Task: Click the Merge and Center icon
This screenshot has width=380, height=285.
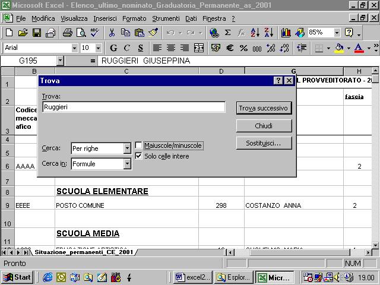Action: point(199,48)
